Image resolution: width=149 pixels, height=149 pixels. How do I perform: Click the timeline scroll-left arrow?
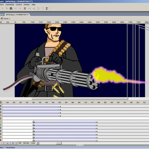coord(38,143)
